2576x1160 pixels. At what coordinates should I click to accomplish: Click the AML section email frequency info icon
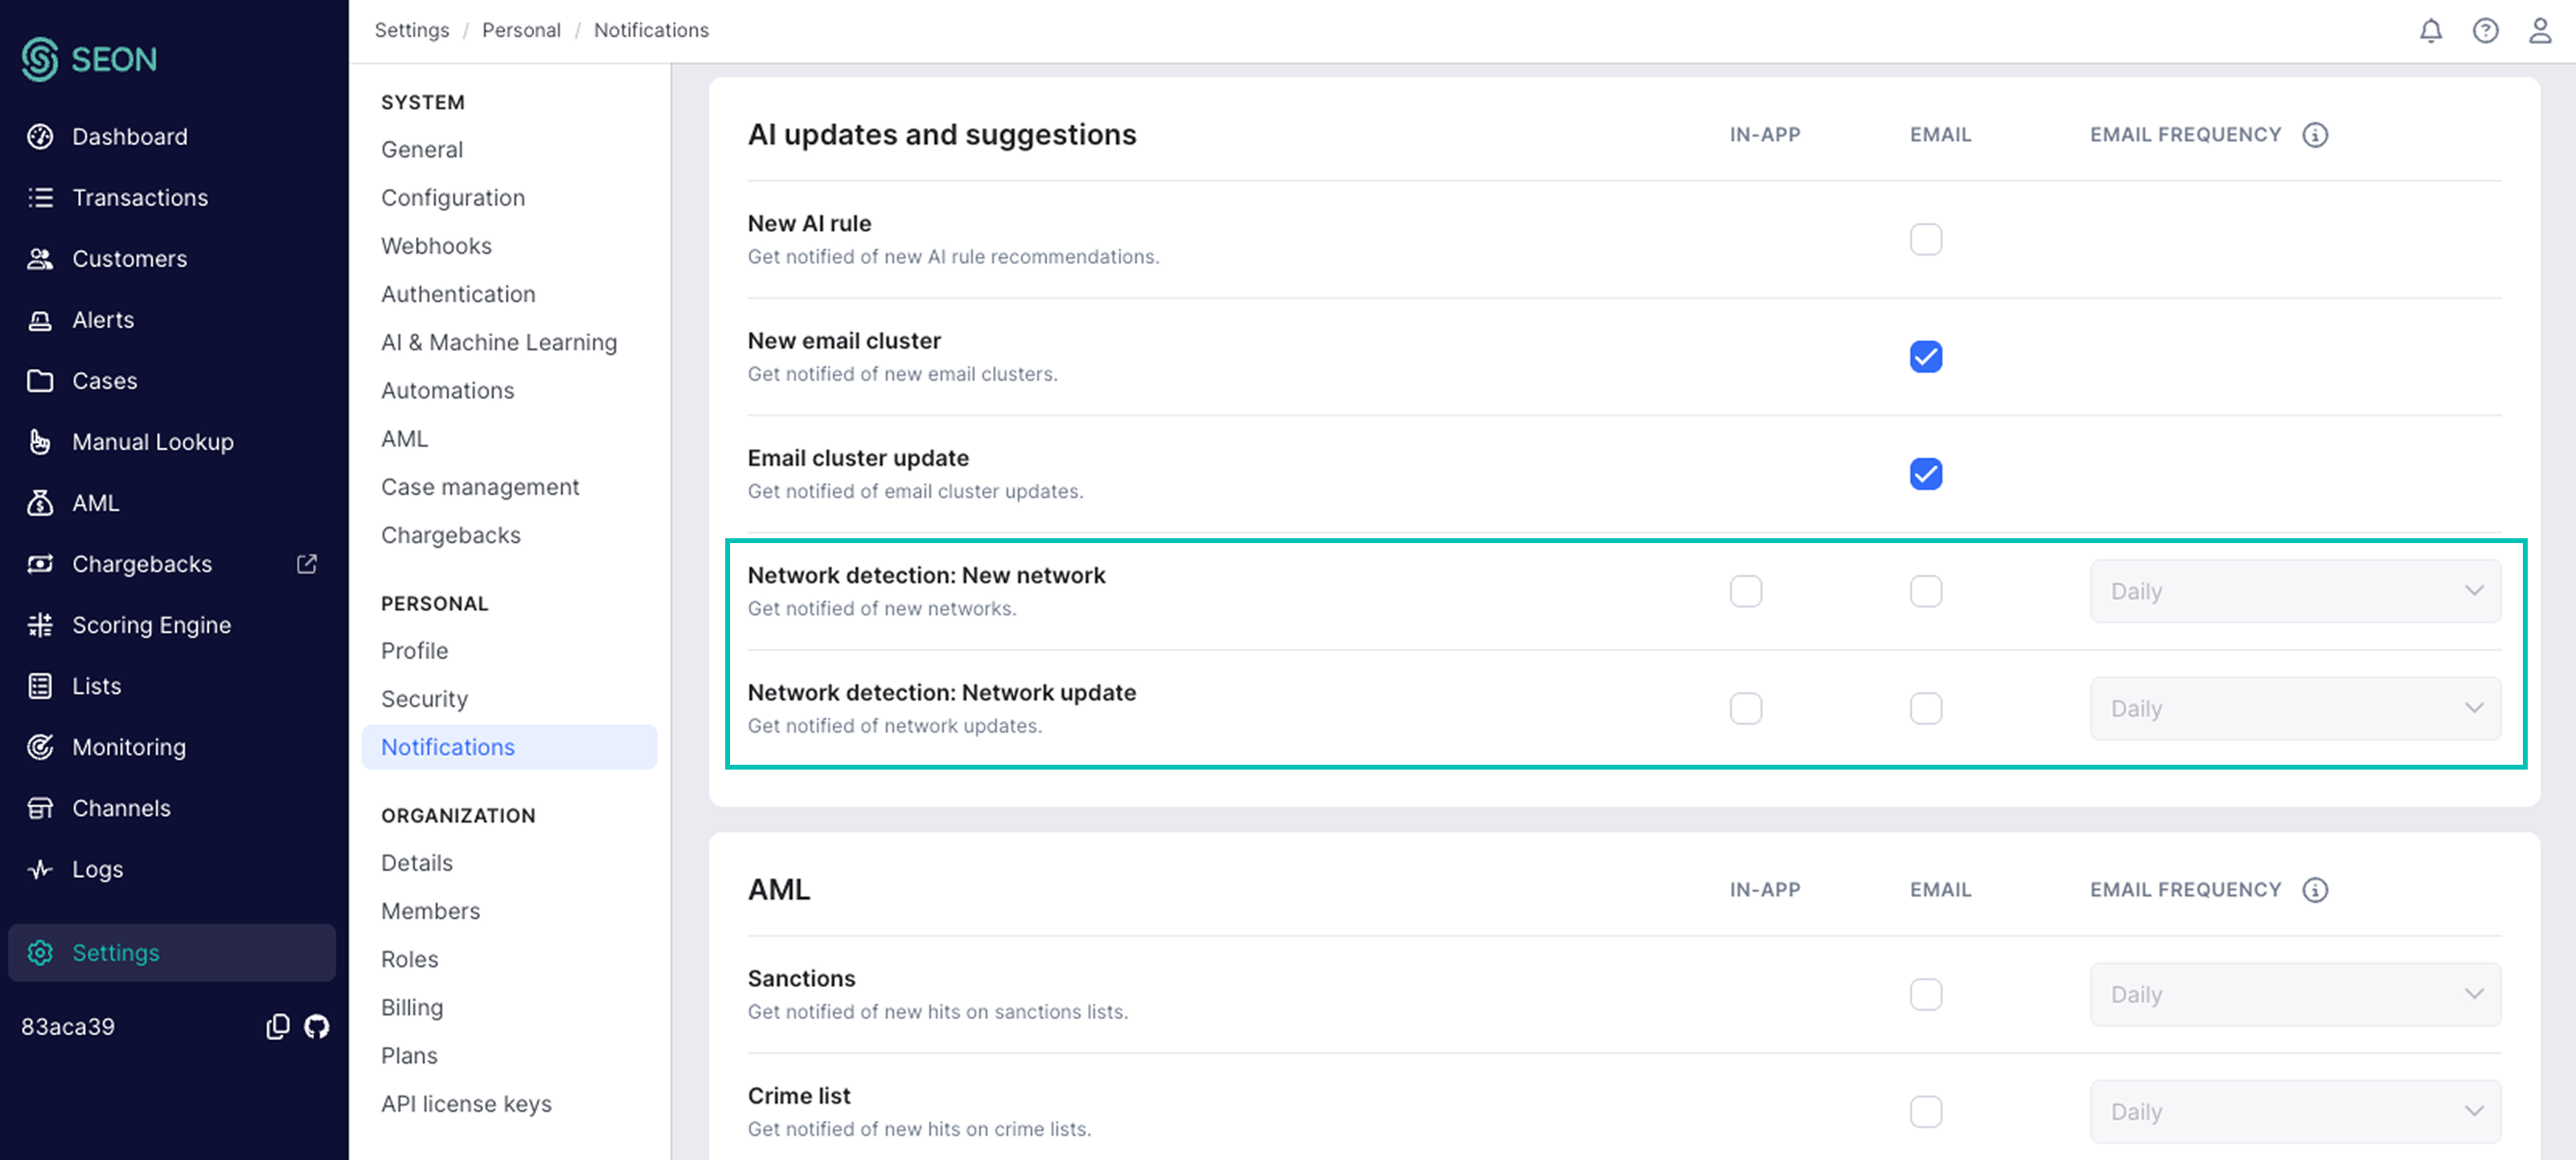2315,889
